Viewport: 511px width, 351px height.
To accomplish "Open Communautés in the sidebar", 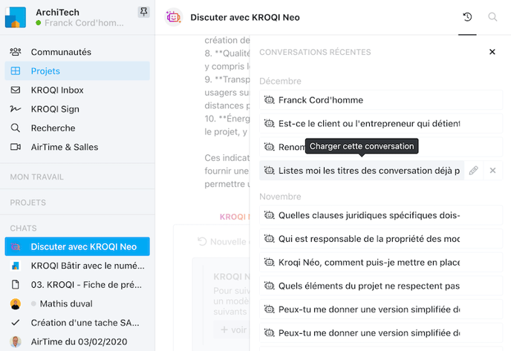I will (77, 52).
